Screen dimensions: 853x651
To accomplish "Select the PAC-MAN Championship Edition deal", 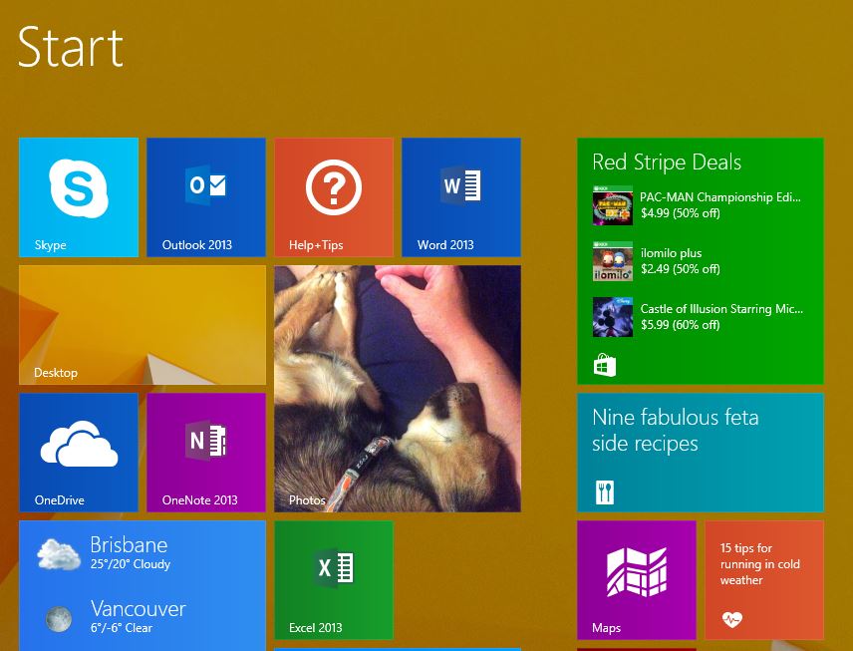I will (698, 205).
